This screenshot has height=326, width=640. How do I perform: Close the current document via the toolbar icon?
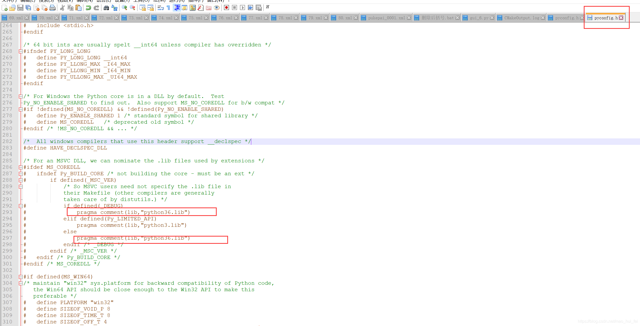point(36,8)
